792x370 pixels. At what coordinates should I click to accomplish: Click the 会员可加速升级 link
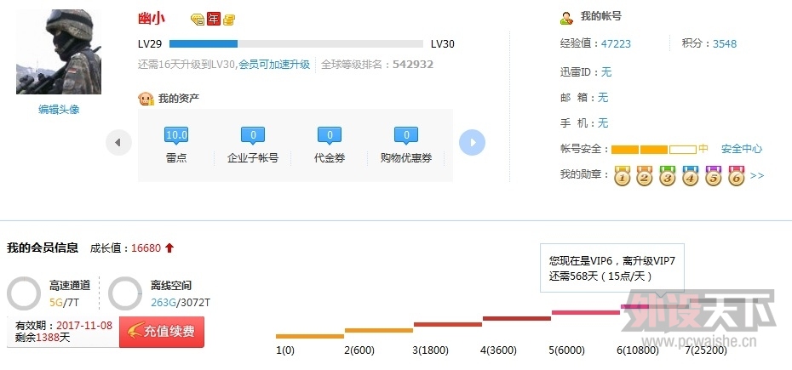pyautogui.click(x=274, y=64)
